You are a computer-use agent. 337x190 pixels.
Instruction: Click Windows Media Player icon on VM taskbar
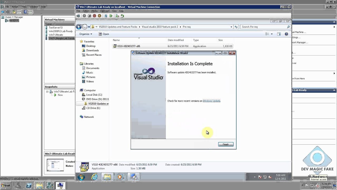[120, 177]
